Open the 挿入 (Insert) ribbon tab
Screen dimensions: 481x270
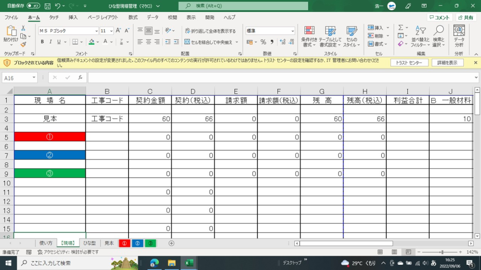pos(73,17)
